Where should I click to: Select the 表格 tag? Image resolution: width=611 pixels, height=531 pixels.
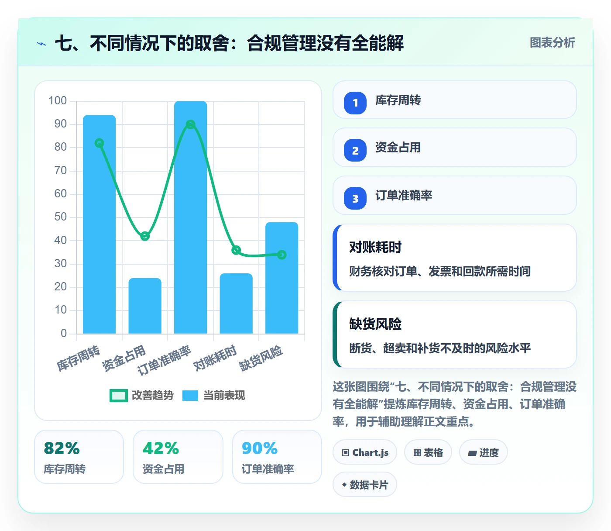pyautogui.click(x=428, y=452)
